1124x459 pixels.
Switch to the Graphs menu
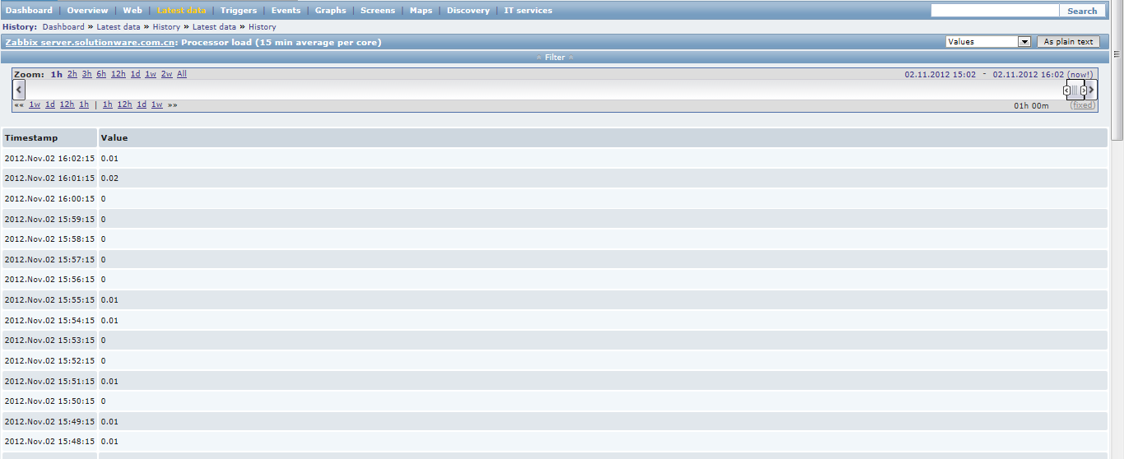tap(331, 11)
